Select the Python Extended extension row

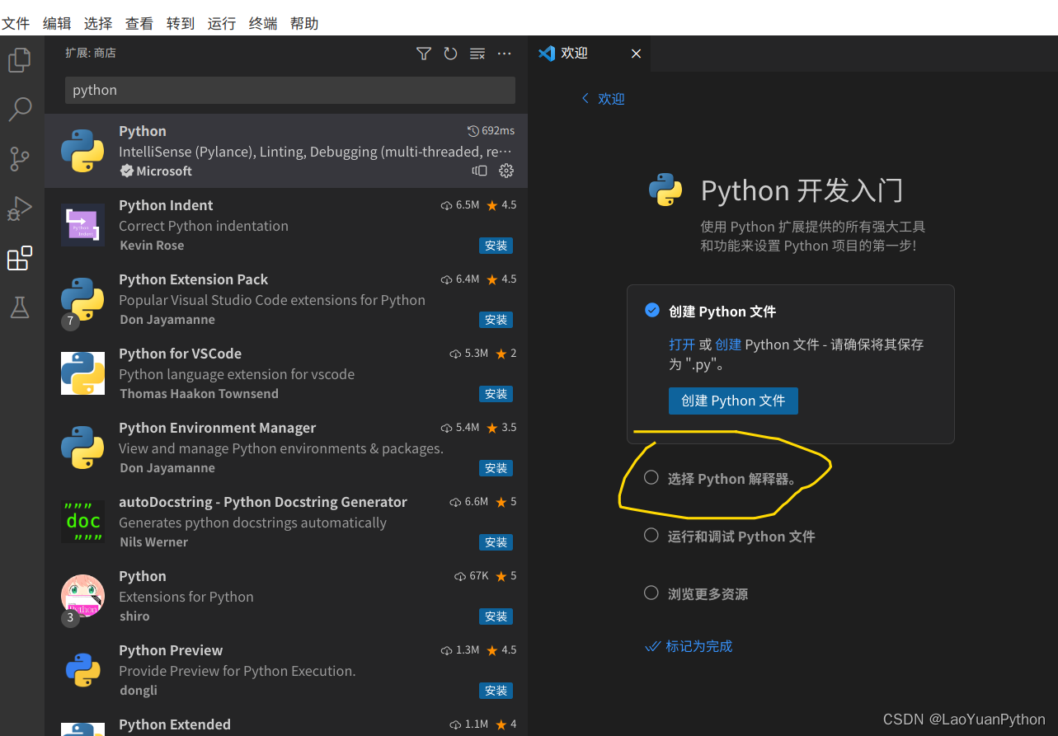[x=286, y=725]
